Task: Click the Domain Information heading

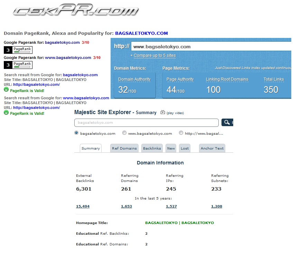Action: [160, 163]
